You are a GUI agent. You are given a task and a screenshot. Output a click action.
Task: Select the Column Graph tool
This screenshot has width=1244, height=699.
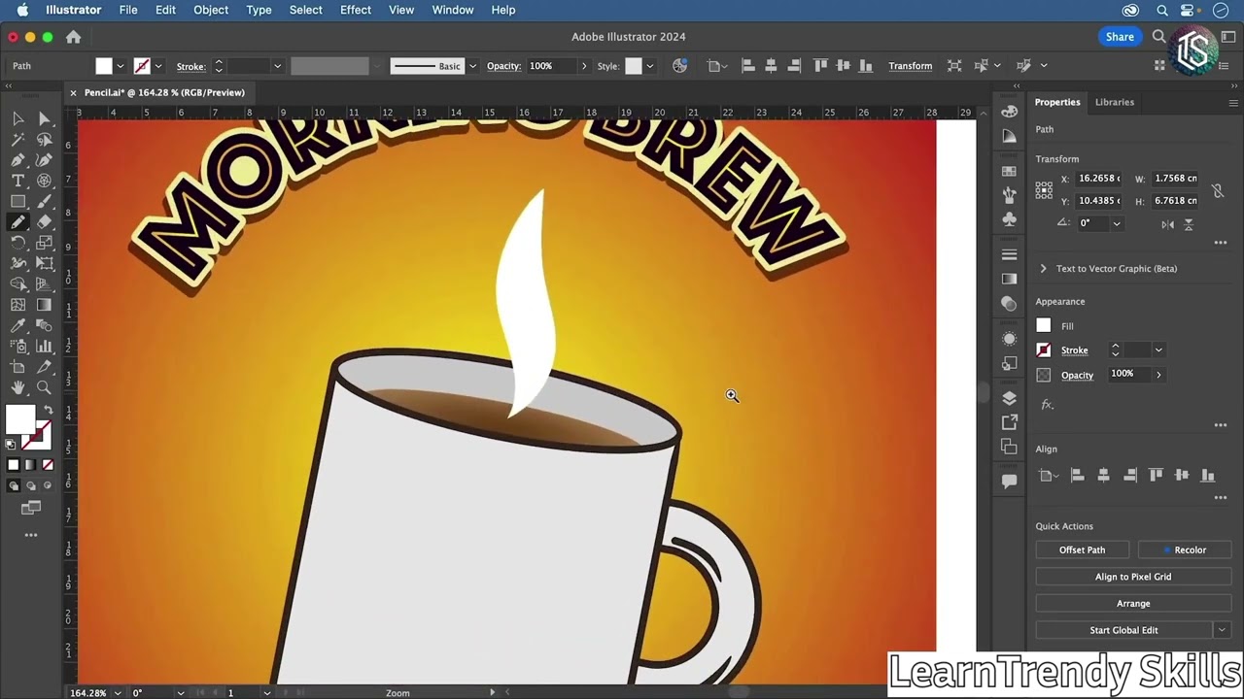coord(44,347)
